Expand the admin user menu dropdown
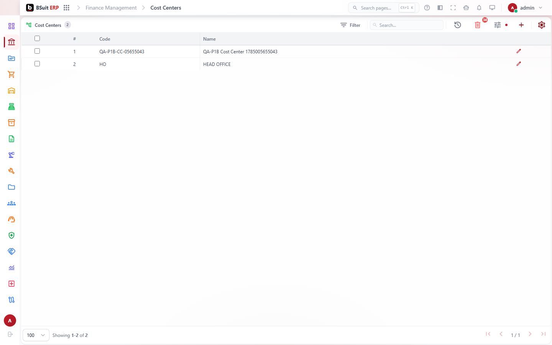 pyautogui.click(x=526, y=8)
